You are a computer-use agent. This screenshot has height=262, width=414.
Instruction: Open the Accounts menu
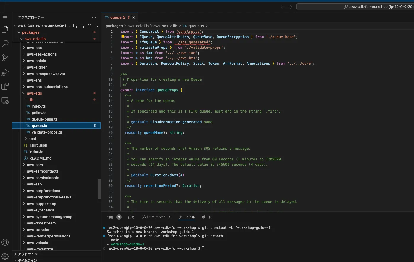point(5,242)
